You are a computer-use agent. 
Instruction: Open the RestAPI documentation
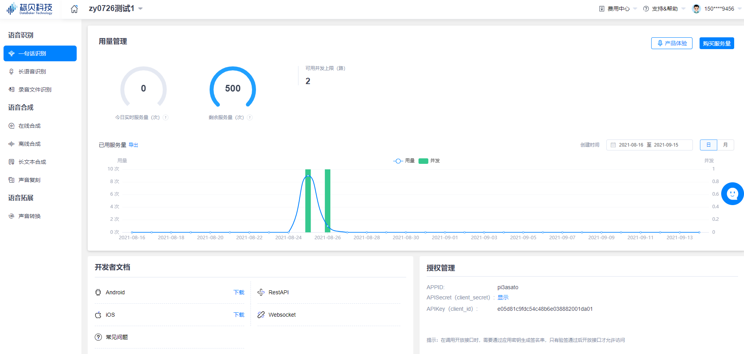click(x=278, y=292)
